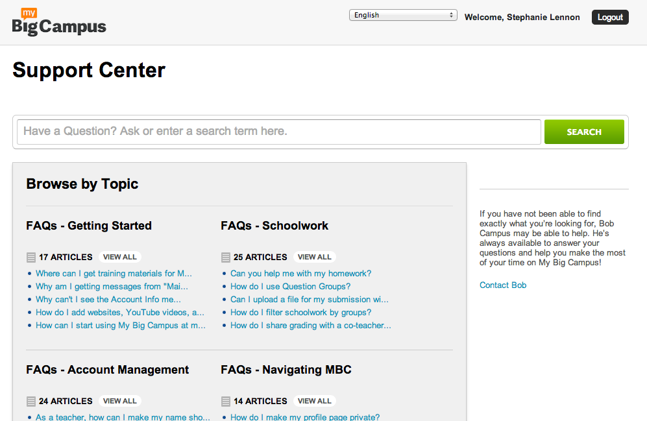Click the 'FAQs - Schoolwork' heading

click(275, 226)
